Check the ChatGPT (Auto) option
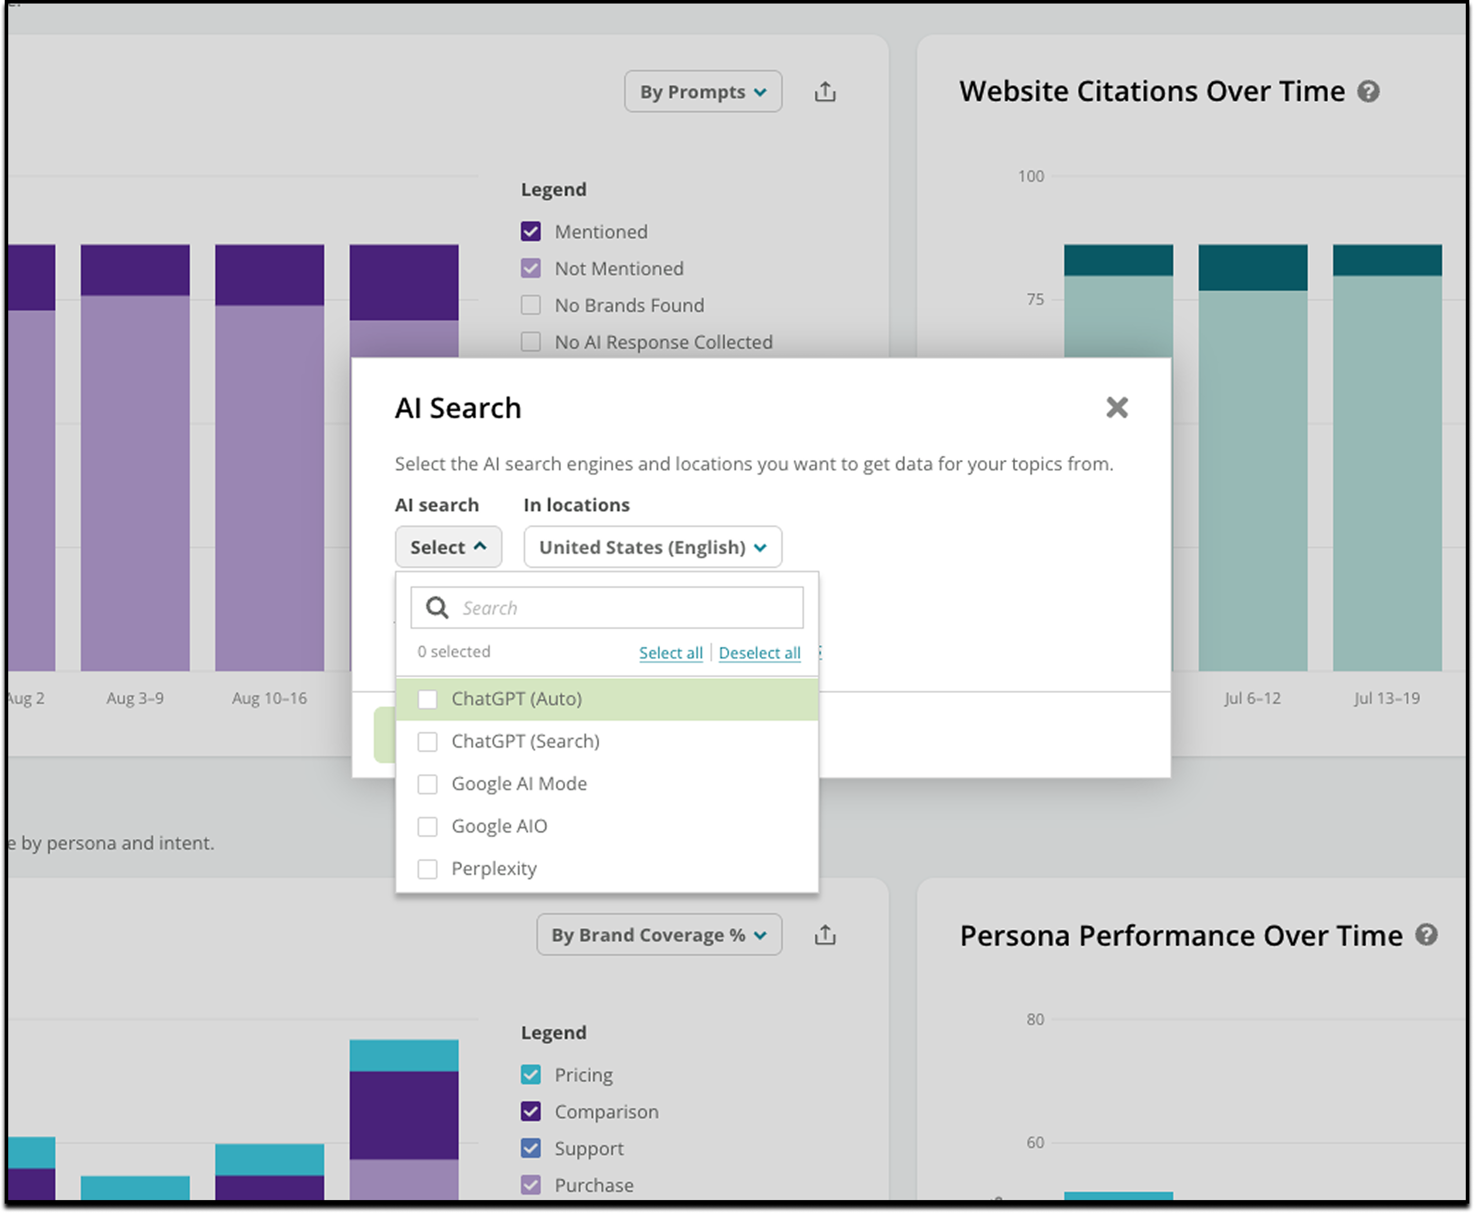The height and width of the screenshot is (1213, 1474). point(428,699)
